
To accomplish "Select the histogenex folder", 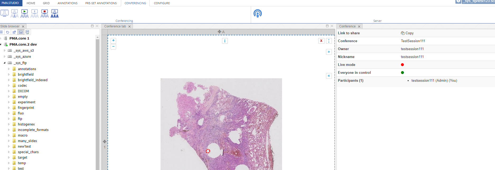I will click(x=26, y=124).
